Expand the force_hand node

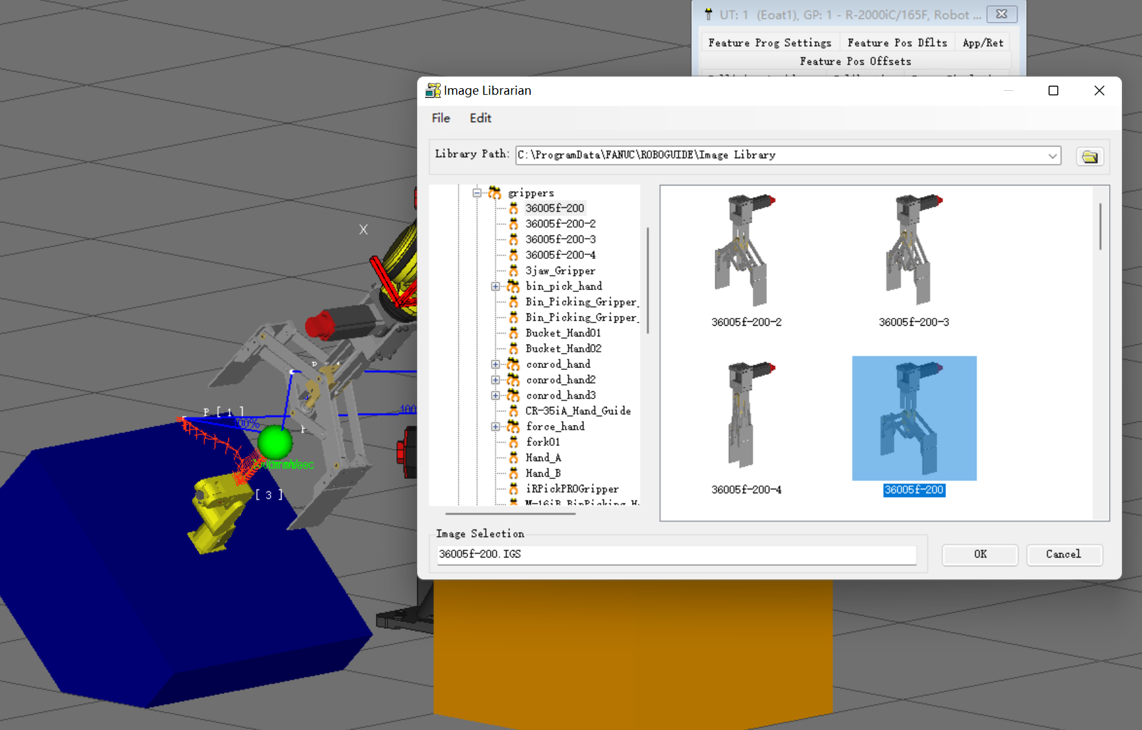coord(496,426)
